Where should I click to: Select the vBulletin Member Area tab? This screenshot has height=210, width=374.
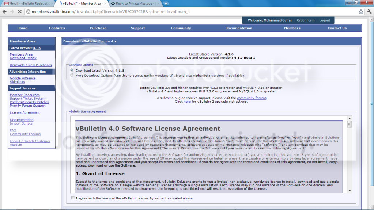(82, 4)
